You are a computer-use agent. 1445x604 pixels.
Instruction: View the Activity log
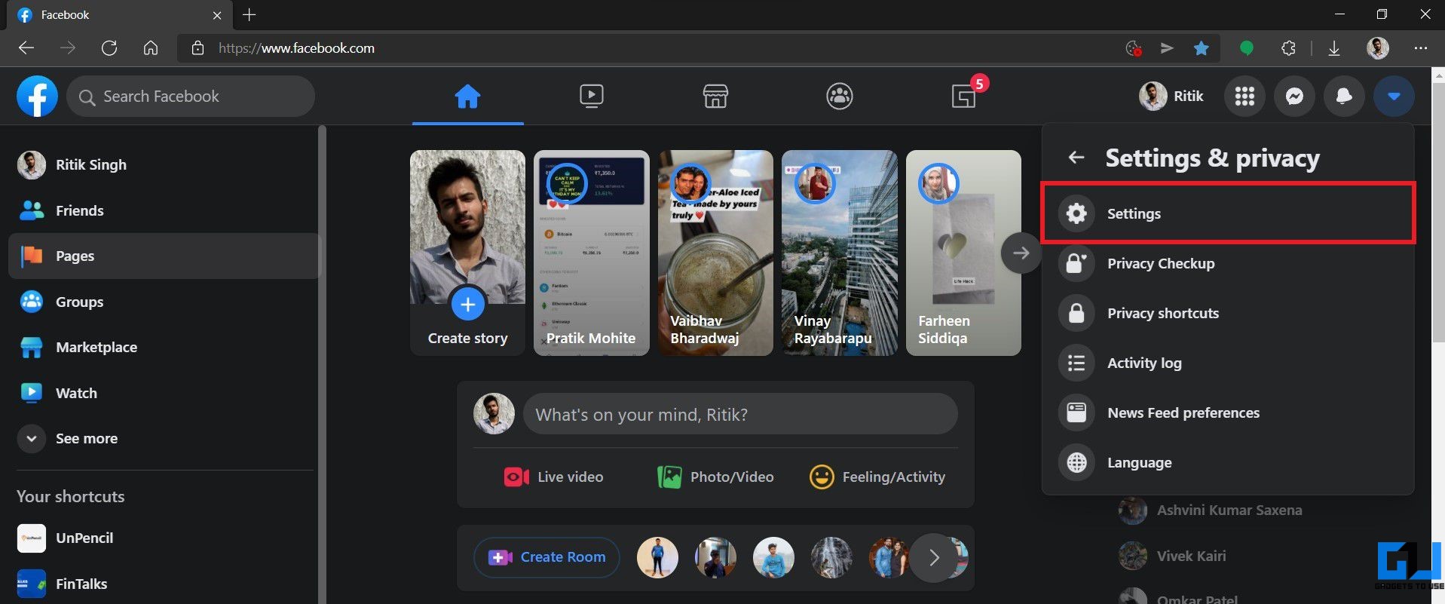(x=1227, y=363)
